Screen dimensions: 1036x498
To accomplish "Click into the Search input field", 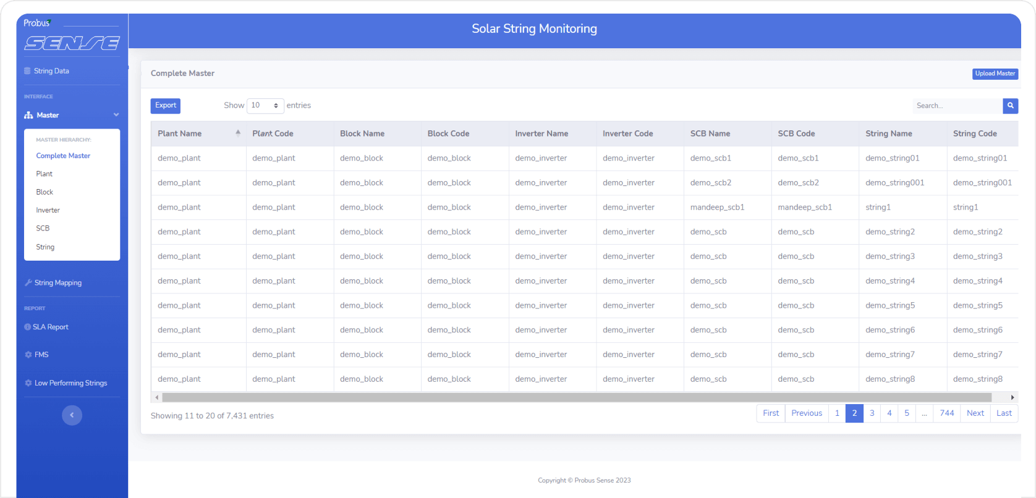I will pyautogui.click(x=956, y=106).
